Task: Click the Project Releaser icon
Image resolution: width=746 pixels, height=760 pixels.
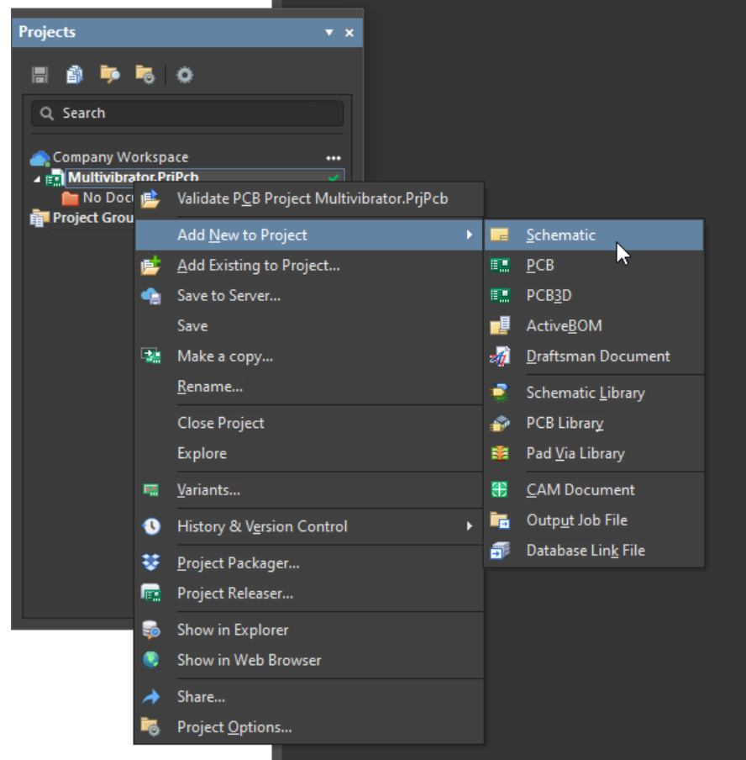Action: 150,594
